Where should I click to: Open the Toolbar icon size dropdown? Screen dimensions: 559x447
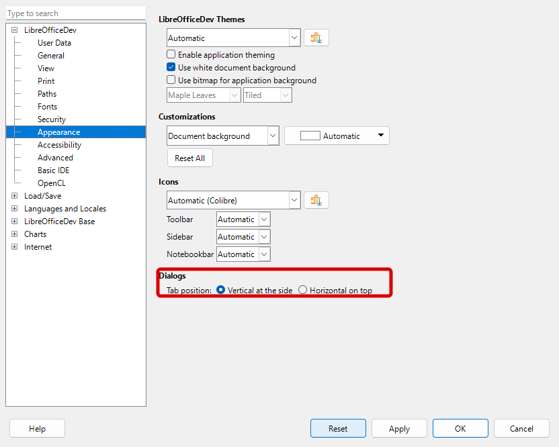(x=263, y=219)
